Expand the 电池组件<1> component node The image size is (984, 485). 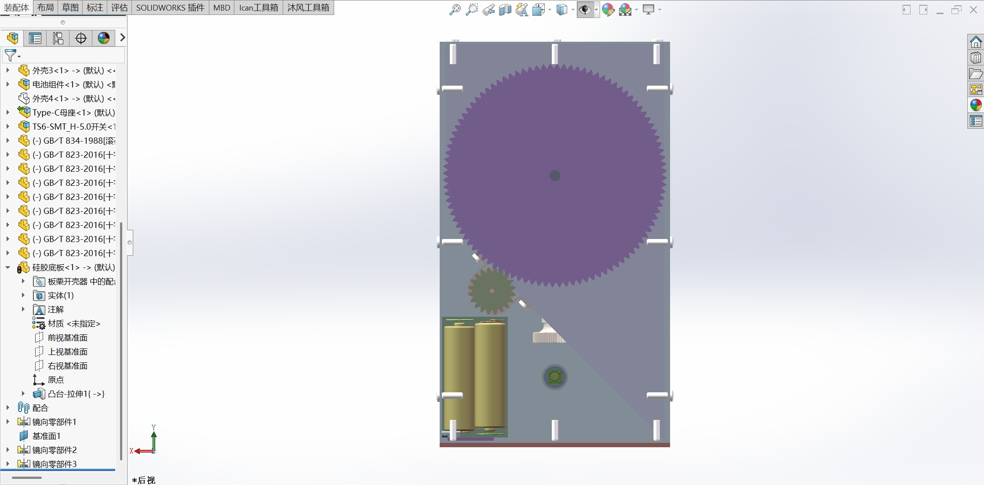click(8, 84)
